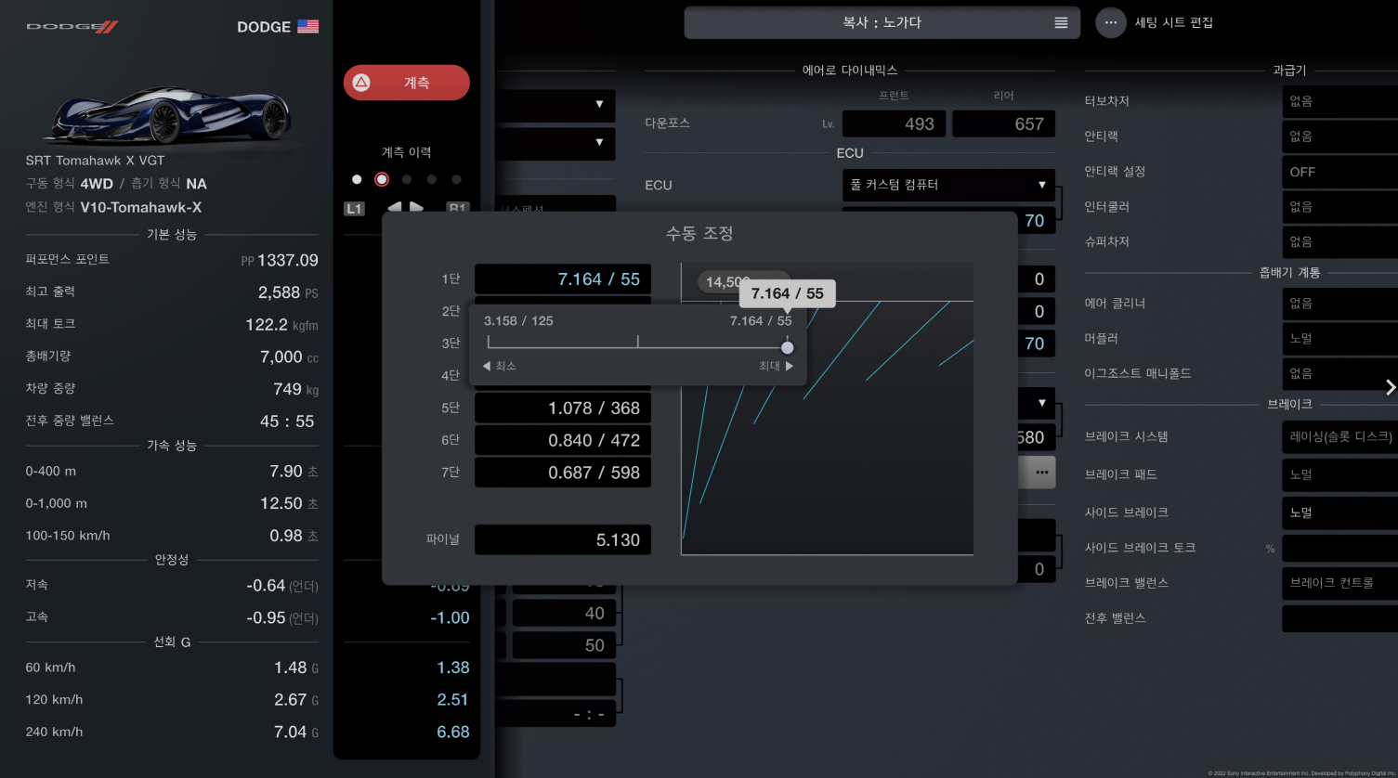Click the 2,588 PS 최고 출력 value
Viewport: 1398px width, 778px height.
coord(288,292)
